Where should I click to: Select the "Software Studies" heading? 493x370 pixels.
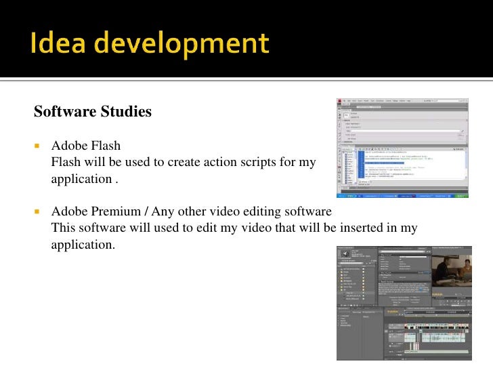(93, 111)
